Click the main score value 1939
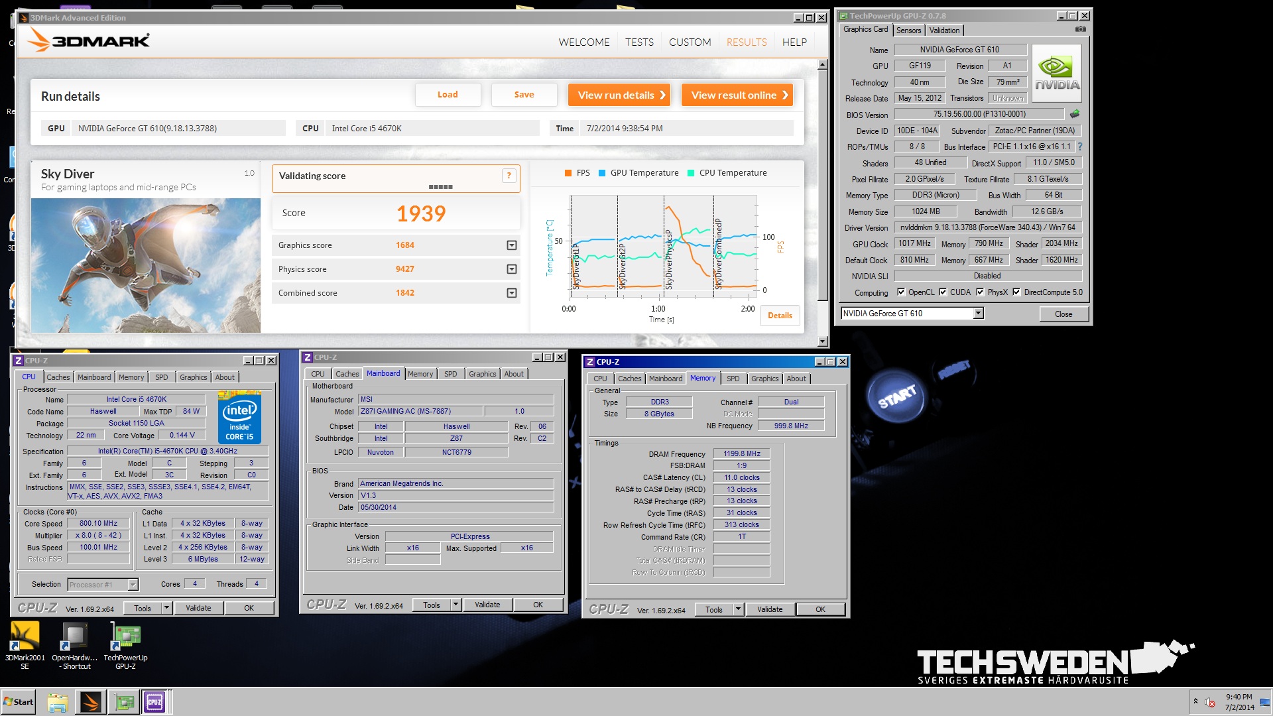This screenshot has height=716, width=1273. point(421,213)
